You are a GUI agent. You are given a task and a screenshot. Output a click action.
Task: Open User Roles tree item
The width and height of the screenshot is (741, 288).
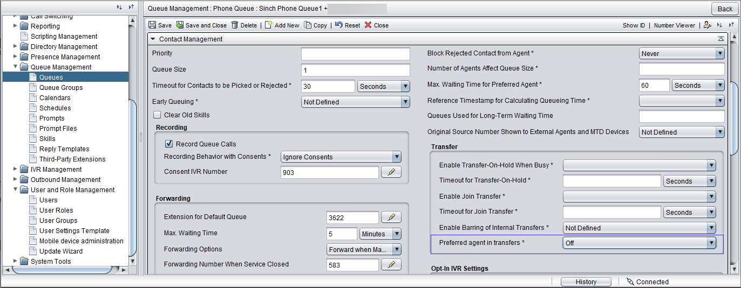[56, 210]
